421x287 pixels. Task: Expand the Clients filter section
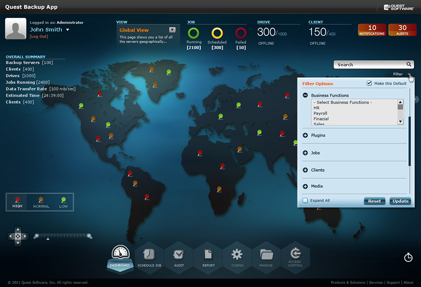305,170
